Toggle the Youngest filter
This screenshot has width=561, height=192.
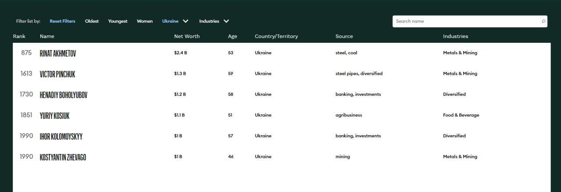[x=117, y=21]
